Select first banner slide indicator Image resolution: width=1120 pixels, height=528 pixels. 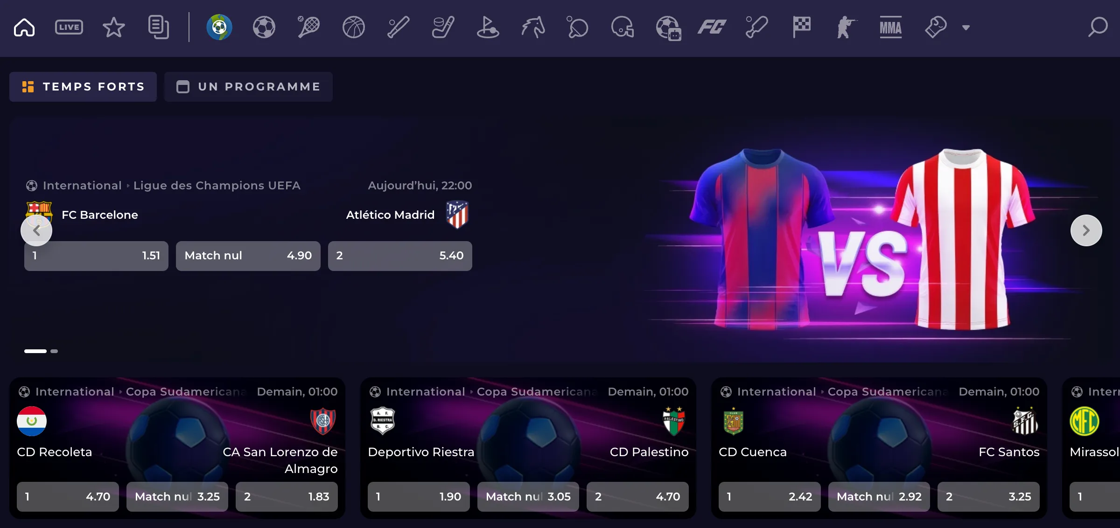coord(35,351)
